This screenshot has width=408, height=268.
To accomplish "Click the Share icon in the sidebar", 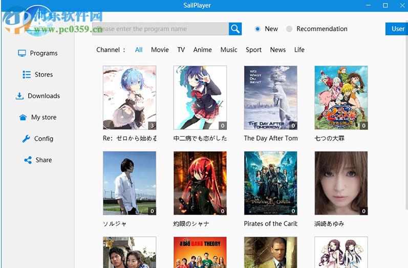I will (28, 160).
